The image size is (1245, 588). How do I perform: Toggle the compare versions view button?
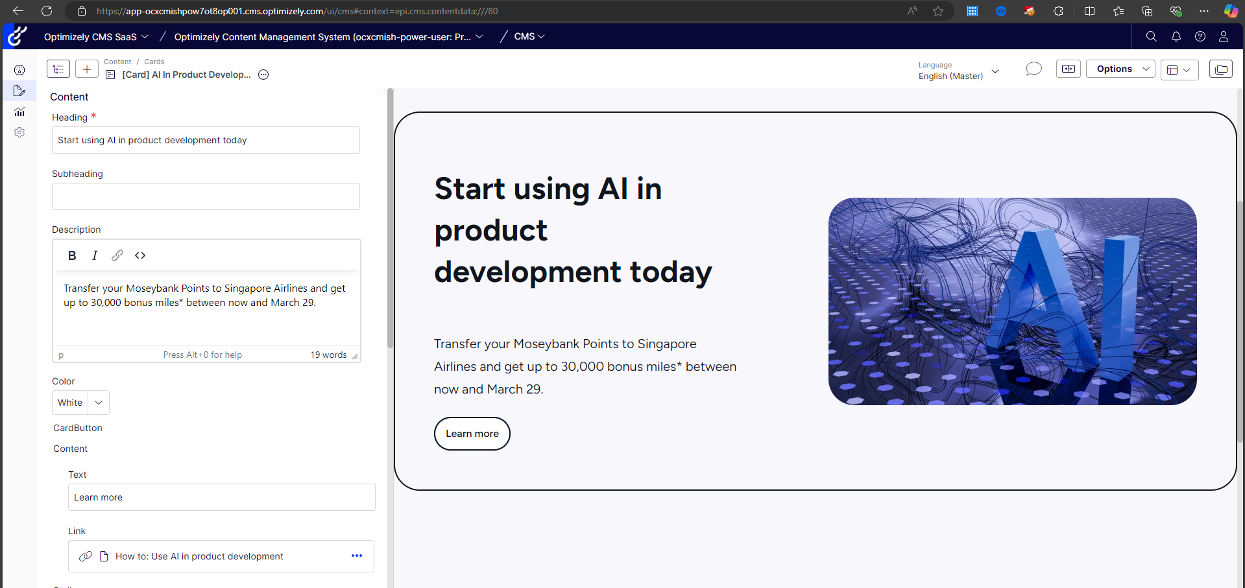click(1068, 69)
